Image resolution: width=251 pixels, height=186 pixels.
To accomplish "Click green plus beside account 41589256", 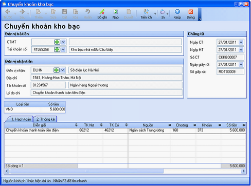I will pyautogui.click(x=57, y=49).
